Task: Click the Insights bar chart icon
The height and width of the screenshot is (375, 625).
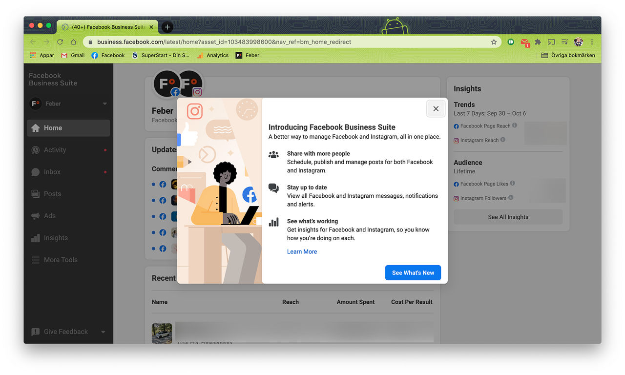Action: coord(35,238)
